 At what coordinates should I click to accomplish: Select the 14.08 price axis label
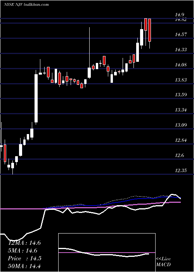click(x=181, y=65)
